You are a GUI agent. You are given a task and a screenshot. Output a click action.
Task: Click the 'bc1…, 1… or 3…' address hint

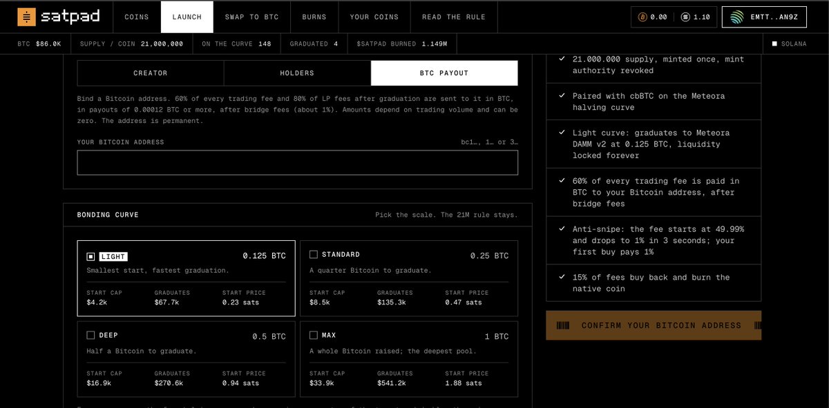tap(490, 142)
